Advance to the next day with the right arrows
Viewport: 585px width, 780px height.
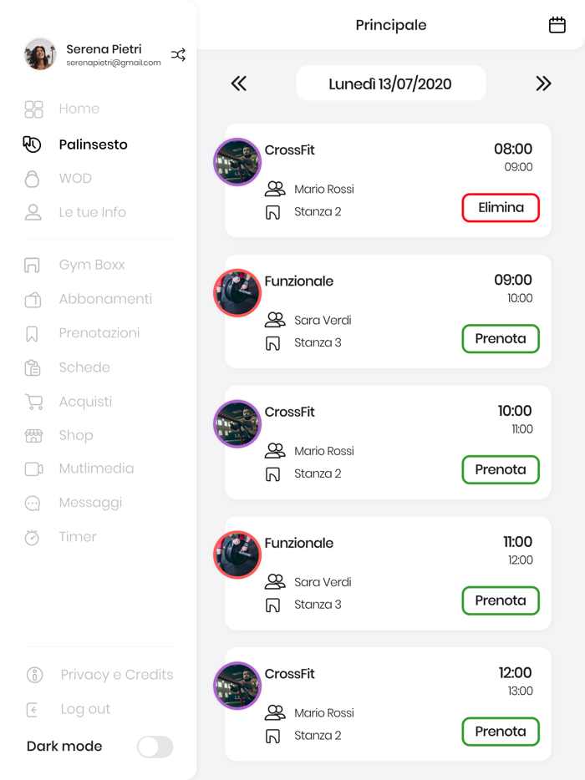543,84
